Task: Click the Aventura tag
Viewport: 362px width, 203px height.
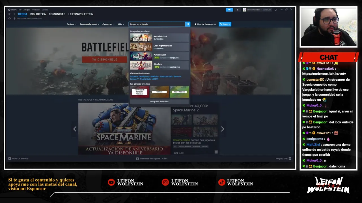Action: click(x=197, y=147)
